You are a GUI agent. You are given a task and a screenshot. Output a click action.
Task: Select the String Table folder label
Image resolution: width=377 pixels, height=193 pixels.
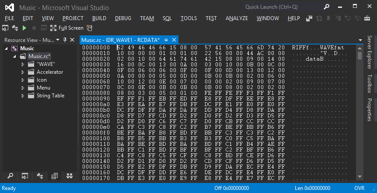[x=50, y=96]
